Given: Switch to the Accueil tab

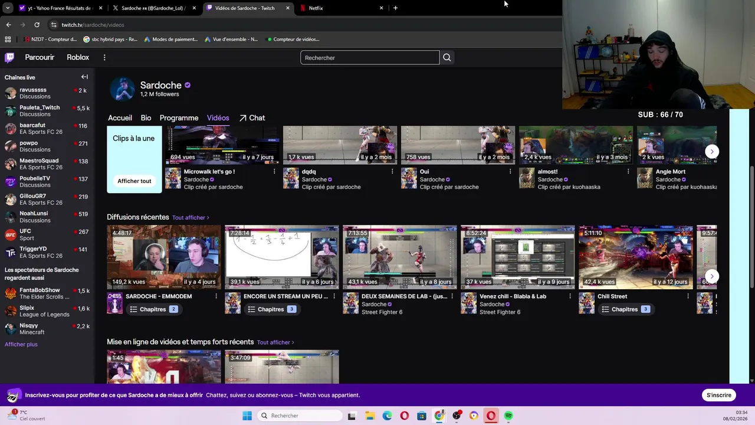Looking at the screenshot, I should 120,118.
